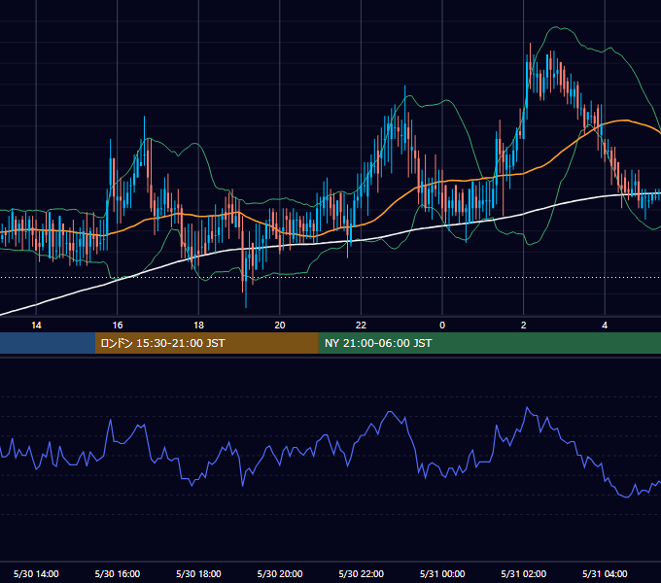Viewport: 661px width, 583px height.
Task: Click the 5/31 02:00 label on indicator axis
Action: (x=524, y=573)
